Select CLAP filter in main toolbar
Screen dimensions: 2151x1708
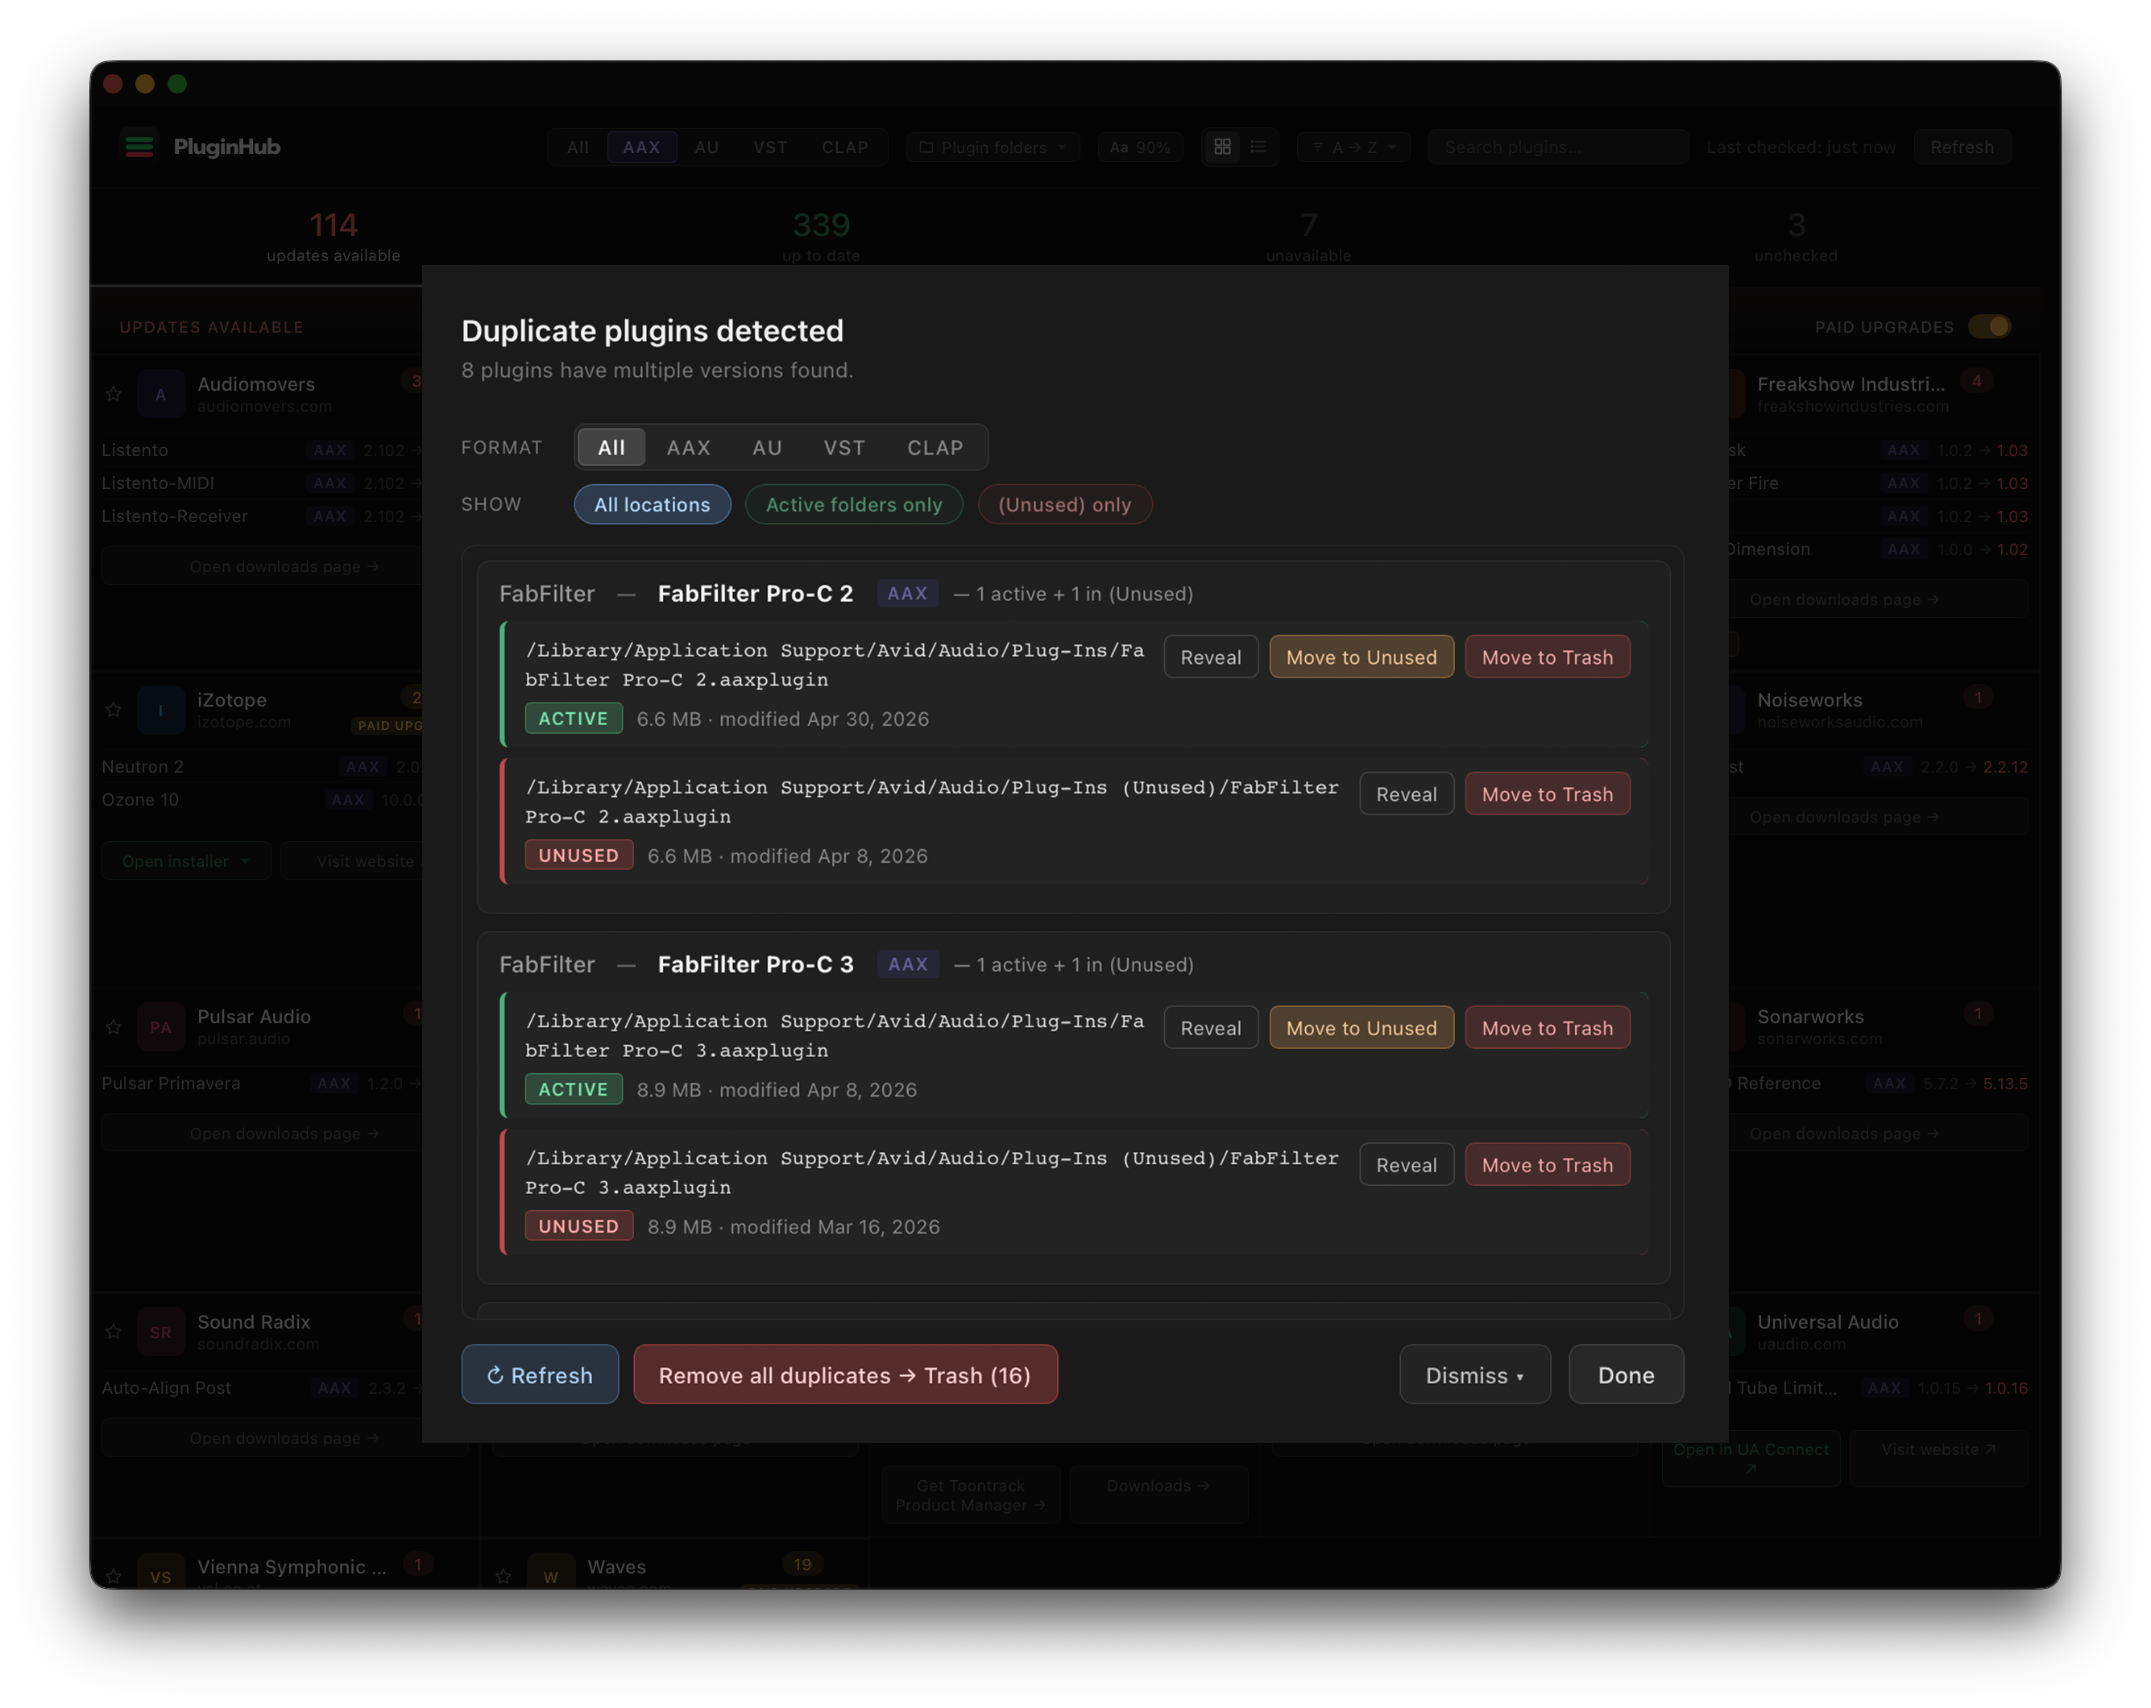[845, 147]
